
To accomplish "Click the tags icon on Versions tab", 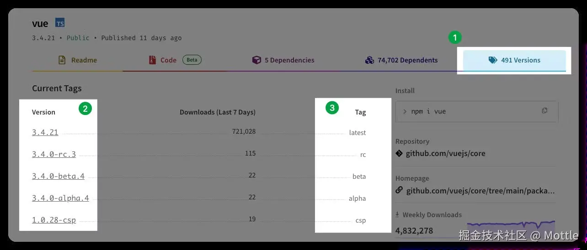I will (x=492, y=60).
